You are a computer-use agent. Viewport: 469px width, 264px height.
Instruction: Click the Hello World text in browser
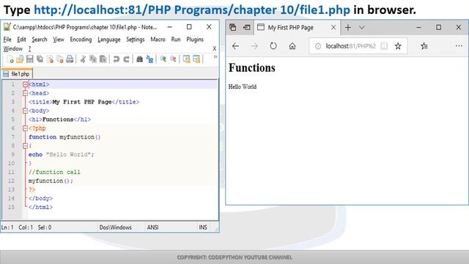coord(243,87)
